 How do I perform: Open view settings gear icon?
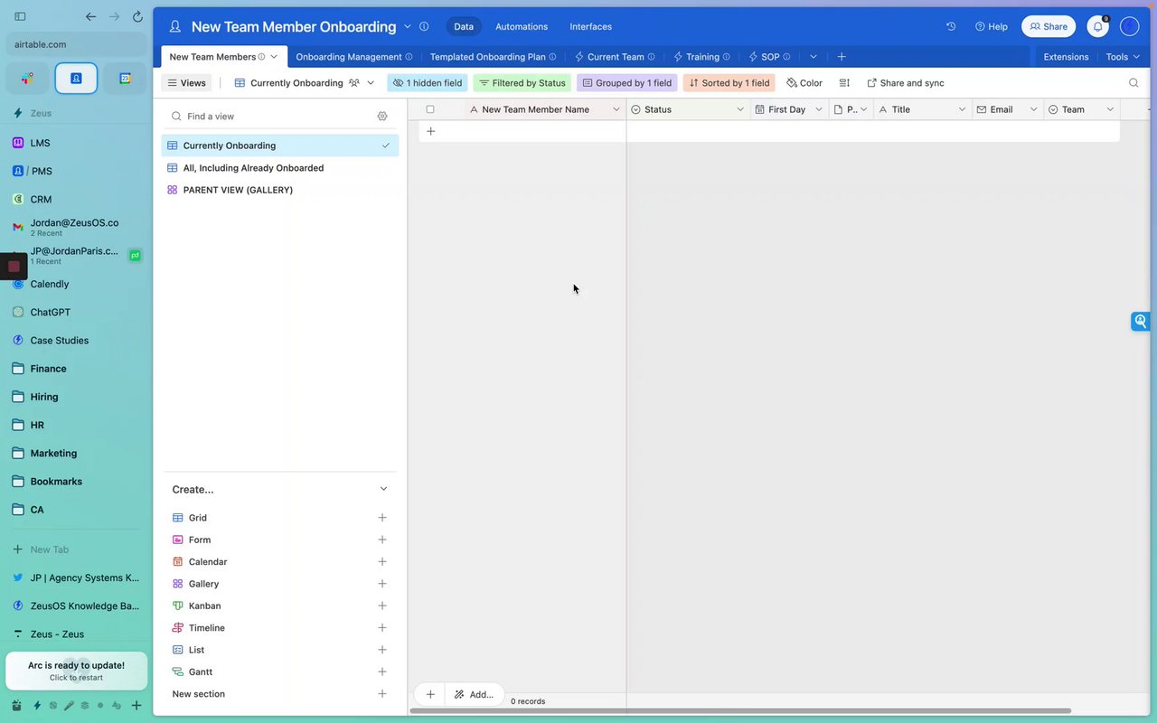pyautogui.click(x=382, y=116)
